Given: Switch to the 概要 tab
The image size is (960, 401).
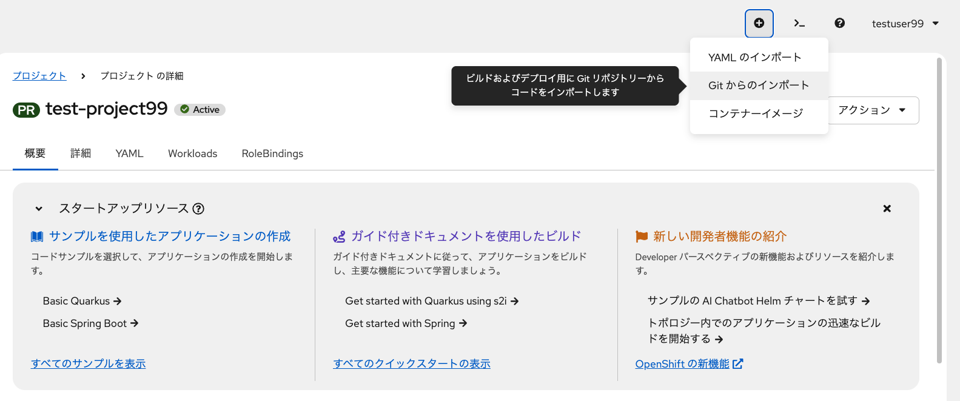Looking at the screenshot, I should 35,153.
